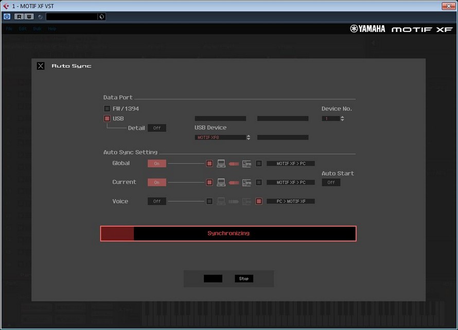Toggle the USB data port checkbox
This screenshot has width=458, height=330.
107,118
